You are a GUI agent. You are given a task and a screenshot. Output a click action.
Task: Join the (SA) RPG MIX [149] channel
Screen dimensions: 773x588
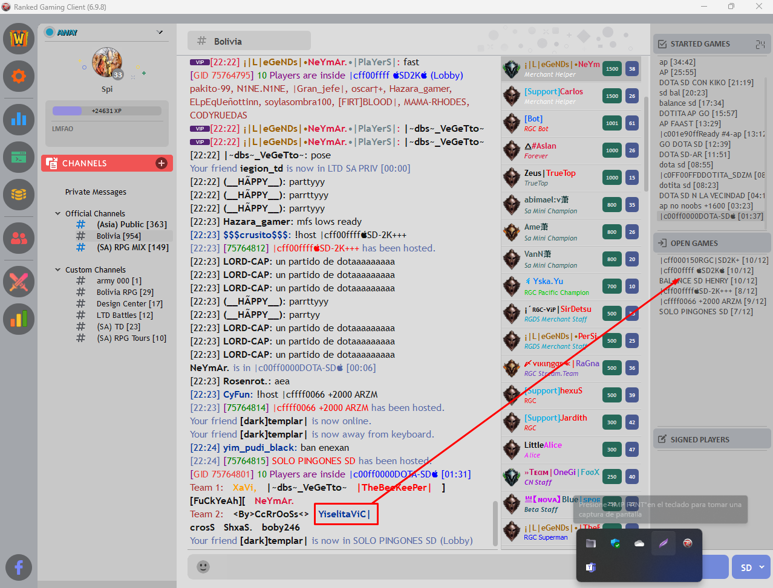point(132,247)
